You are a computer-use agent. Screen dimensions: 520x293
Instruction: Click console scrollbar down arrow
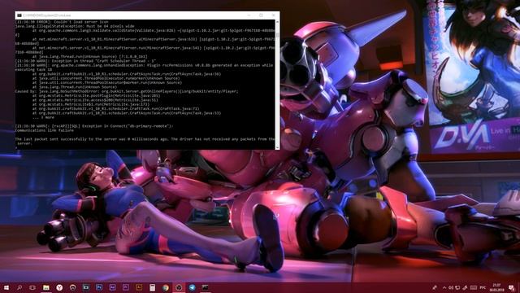pyautogui.click(x=278, y=147)
